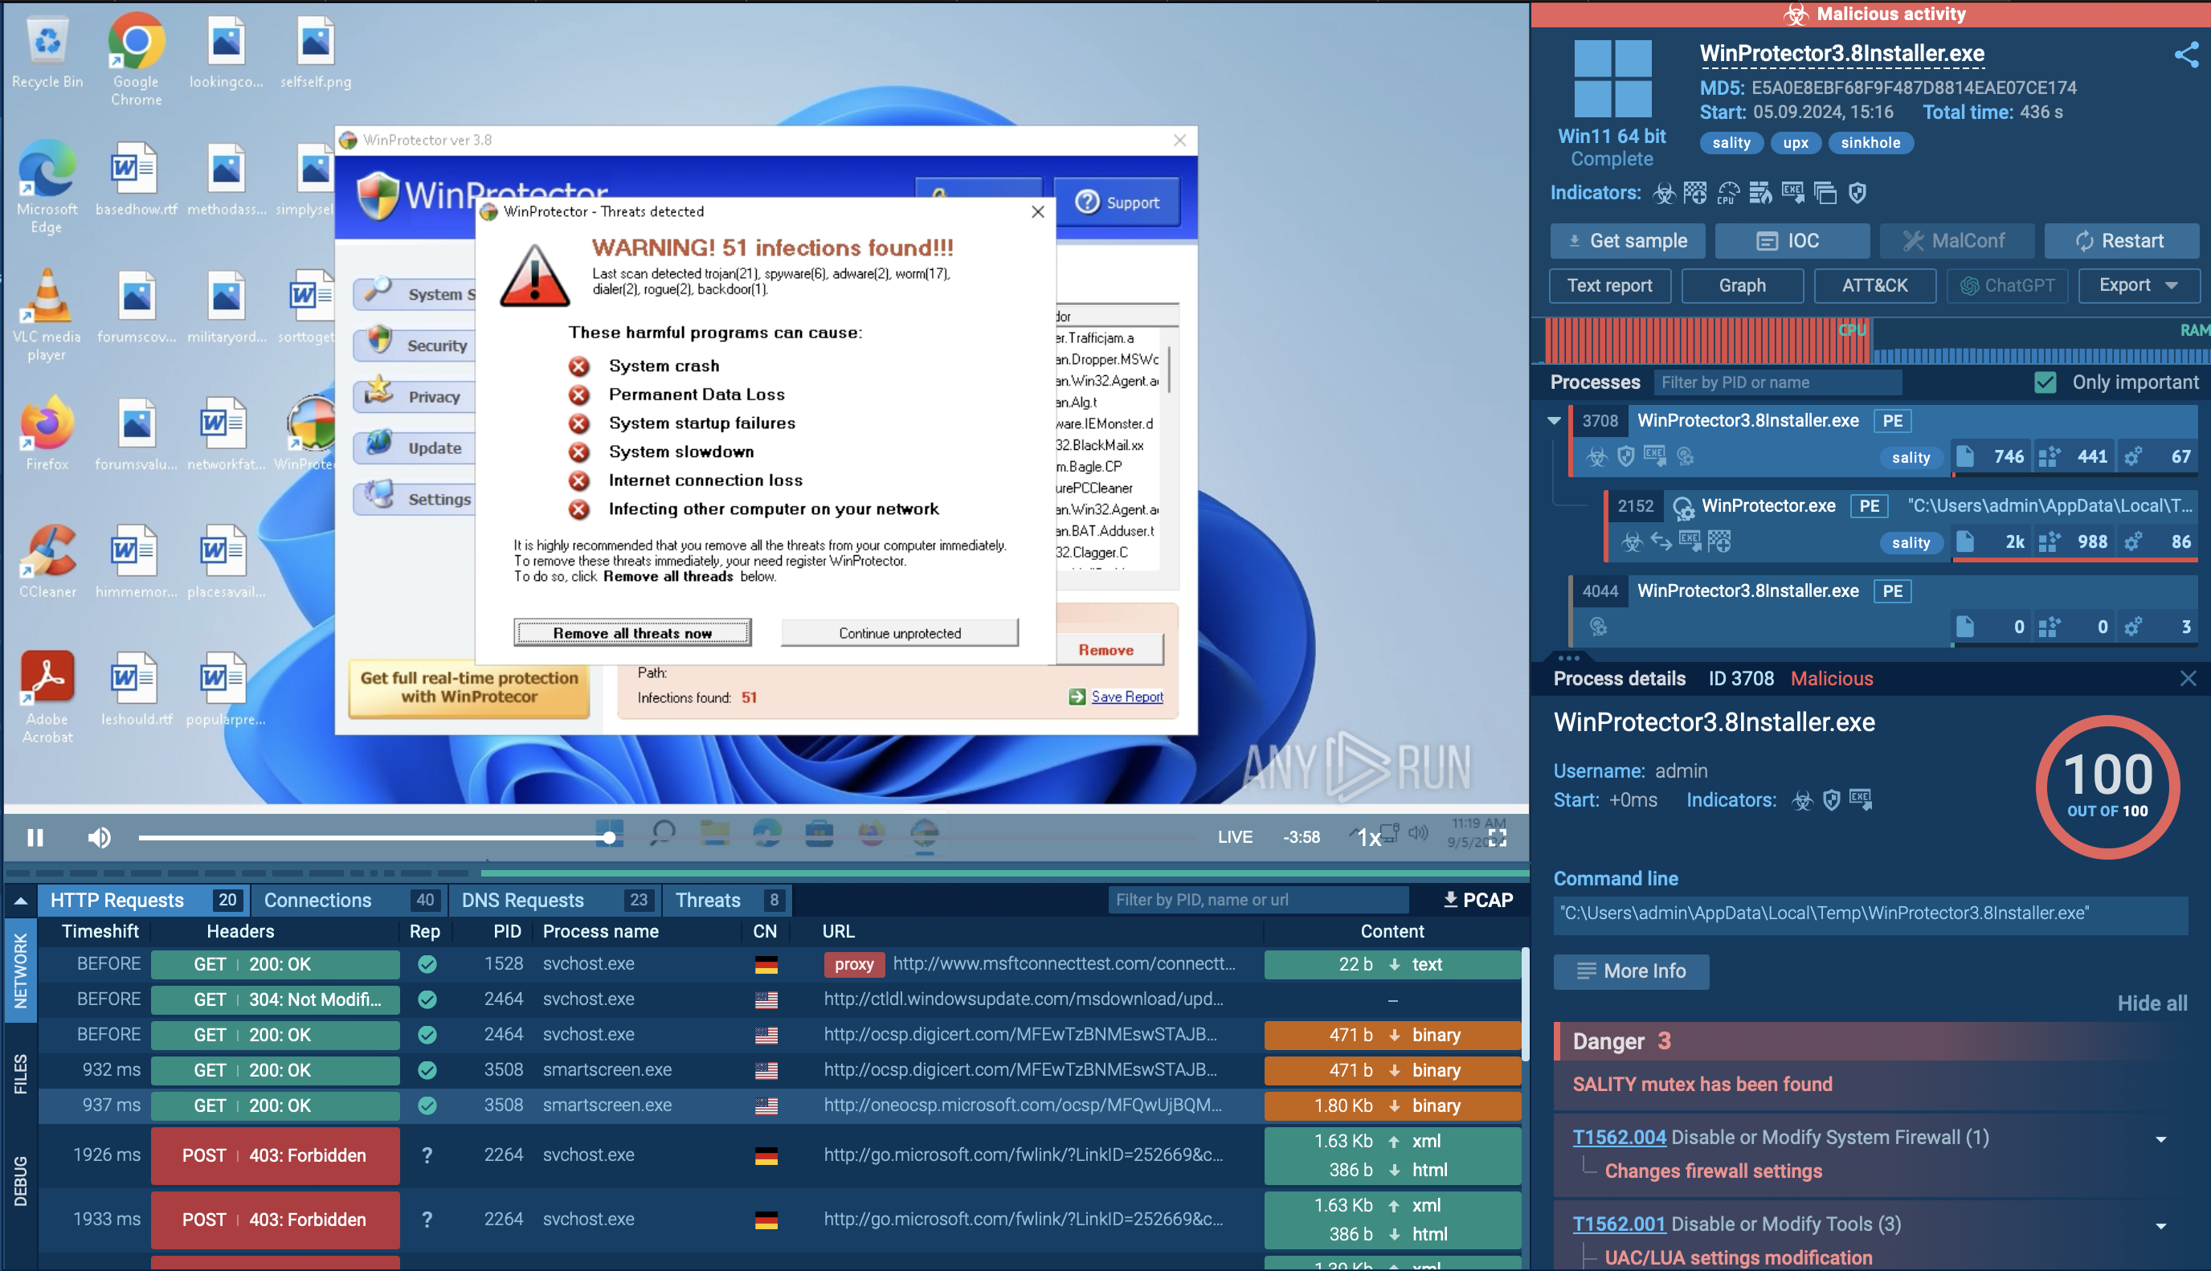Image resolution: width=2211 pixels, height=1271 pixels.
Task: Click the ChatGPT report button
Action: coord(2007,285)
